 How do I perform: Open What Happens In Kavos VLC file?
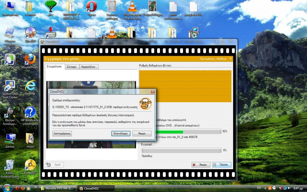pos(132,10)
